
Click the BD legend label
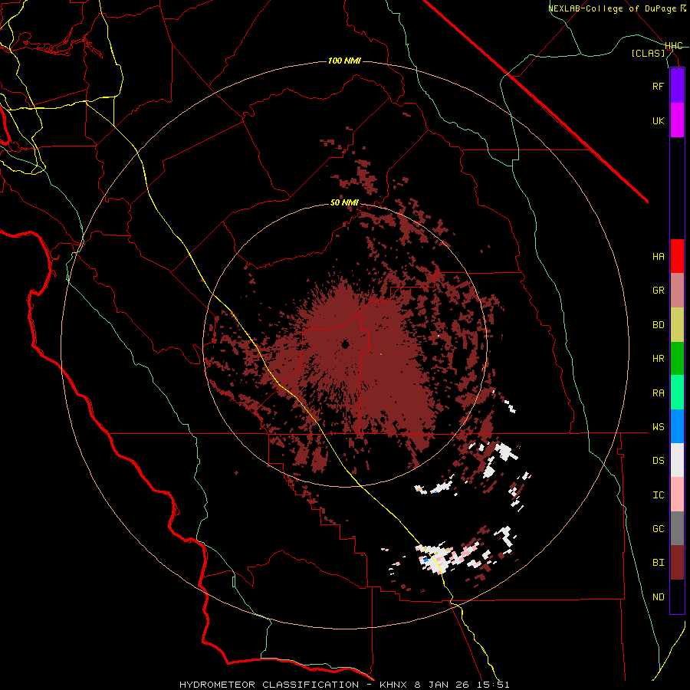click(658, 325)
